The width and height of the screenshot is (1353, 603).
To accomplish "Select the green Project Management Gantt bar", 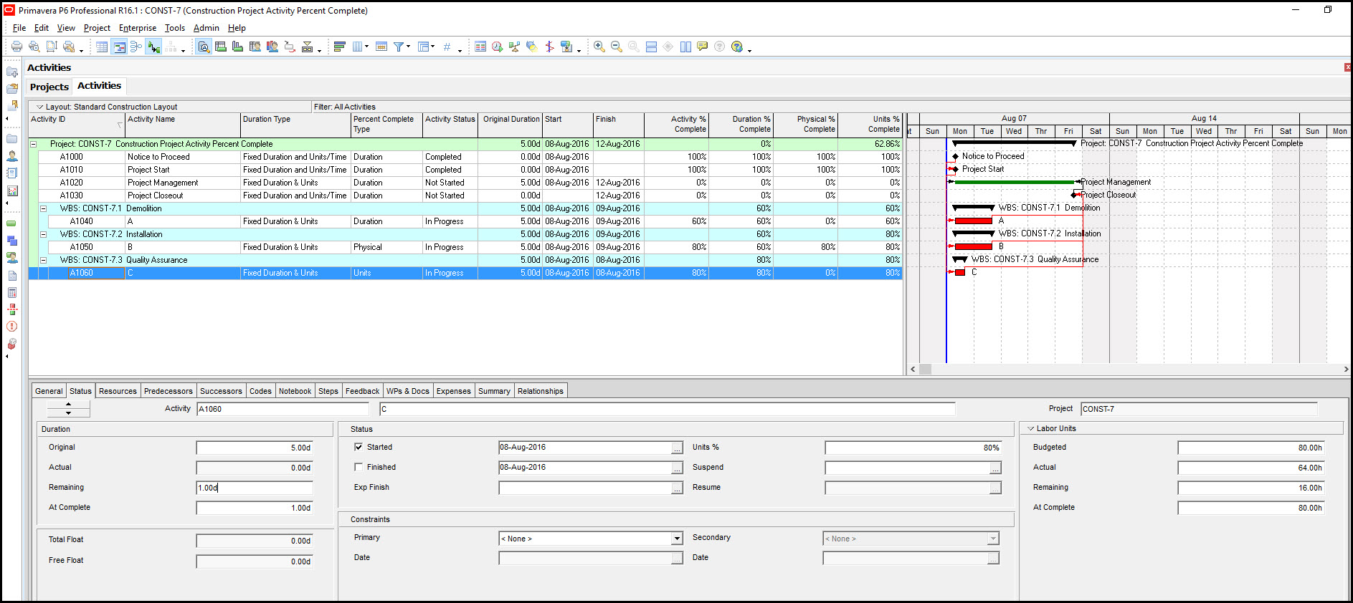I will coord(1014,182).
